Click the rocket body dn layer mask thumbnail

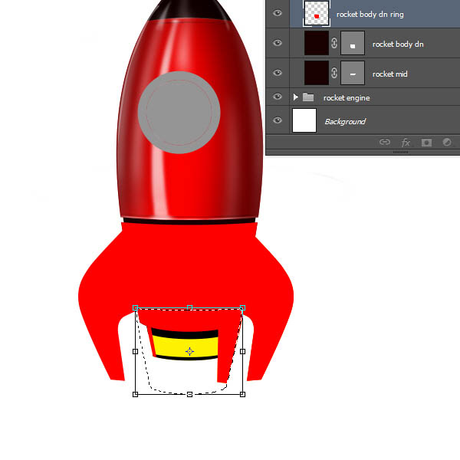tap(353, 44)
